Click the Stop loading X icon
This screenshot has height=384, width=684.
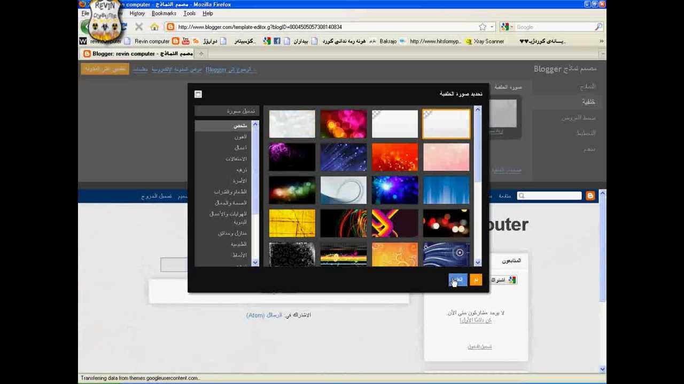click(139, 27)
